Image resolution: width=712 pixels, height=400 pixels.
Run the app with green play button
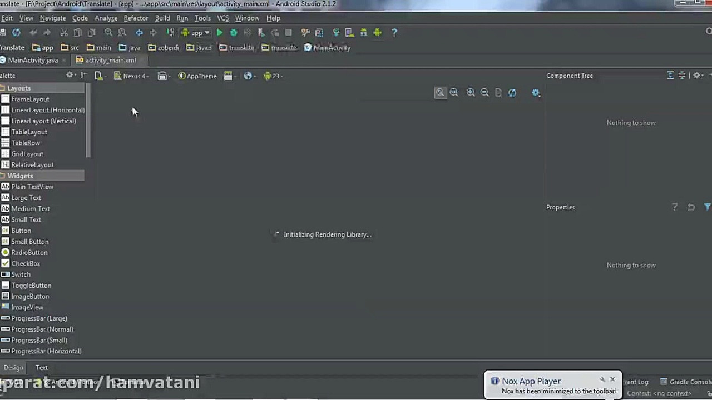220,33
